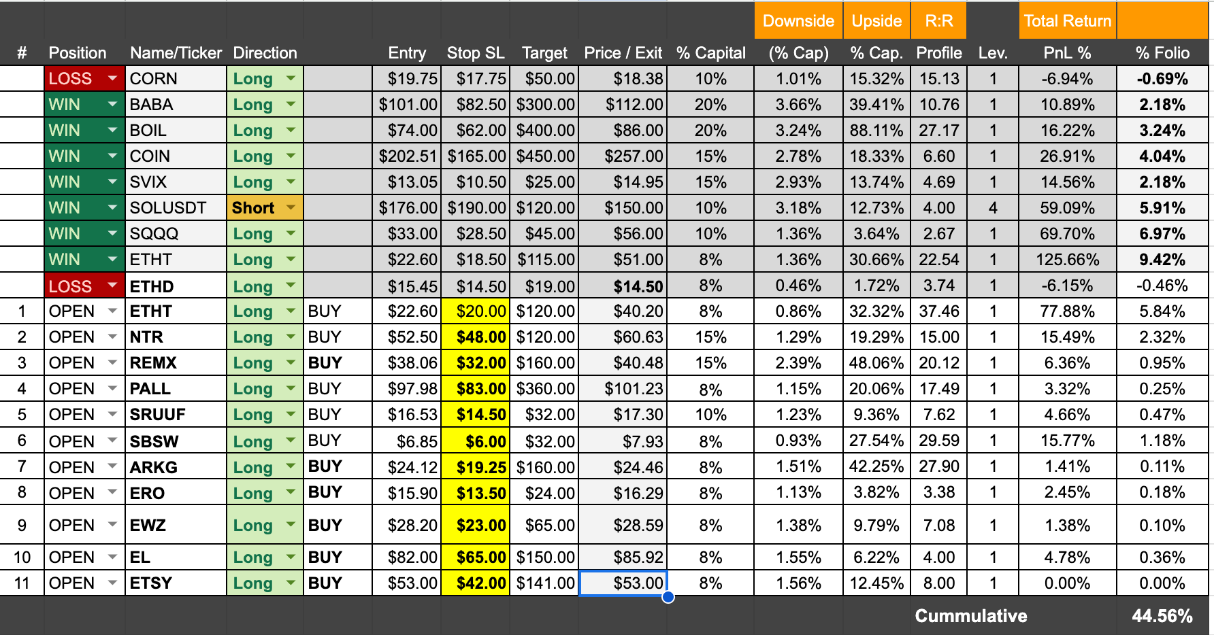Open the Position dropdown for SQQQ

pyautogui.click(x=112, y=233)
